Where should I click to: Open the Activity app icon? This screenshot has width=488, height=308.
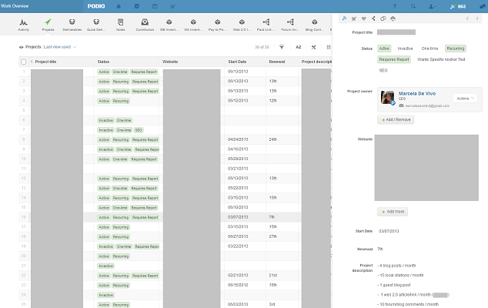pos(25,25)
